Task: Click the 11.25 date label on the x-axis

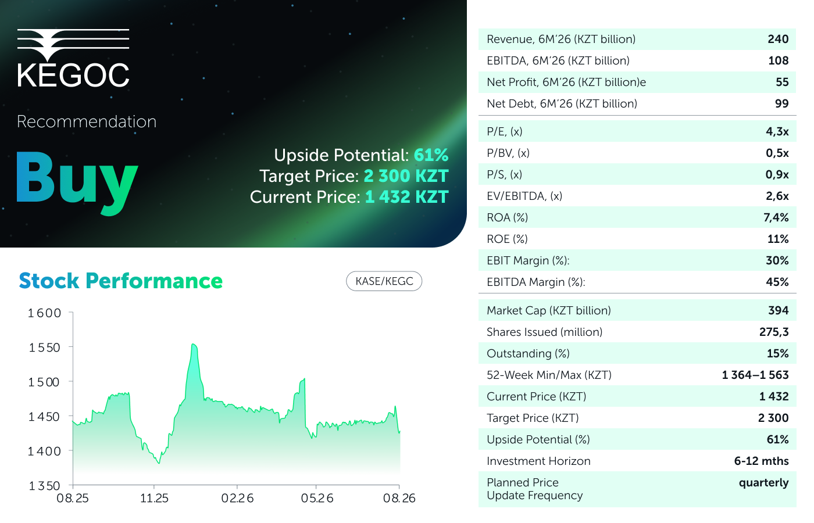Action: pyautogui.click(x=154, y=498)
